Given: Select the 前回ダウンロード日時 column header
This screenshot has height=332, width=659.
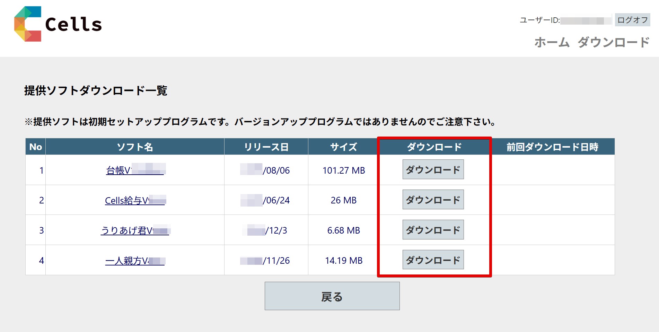Looking at the screenshot, I should (552, 147).
